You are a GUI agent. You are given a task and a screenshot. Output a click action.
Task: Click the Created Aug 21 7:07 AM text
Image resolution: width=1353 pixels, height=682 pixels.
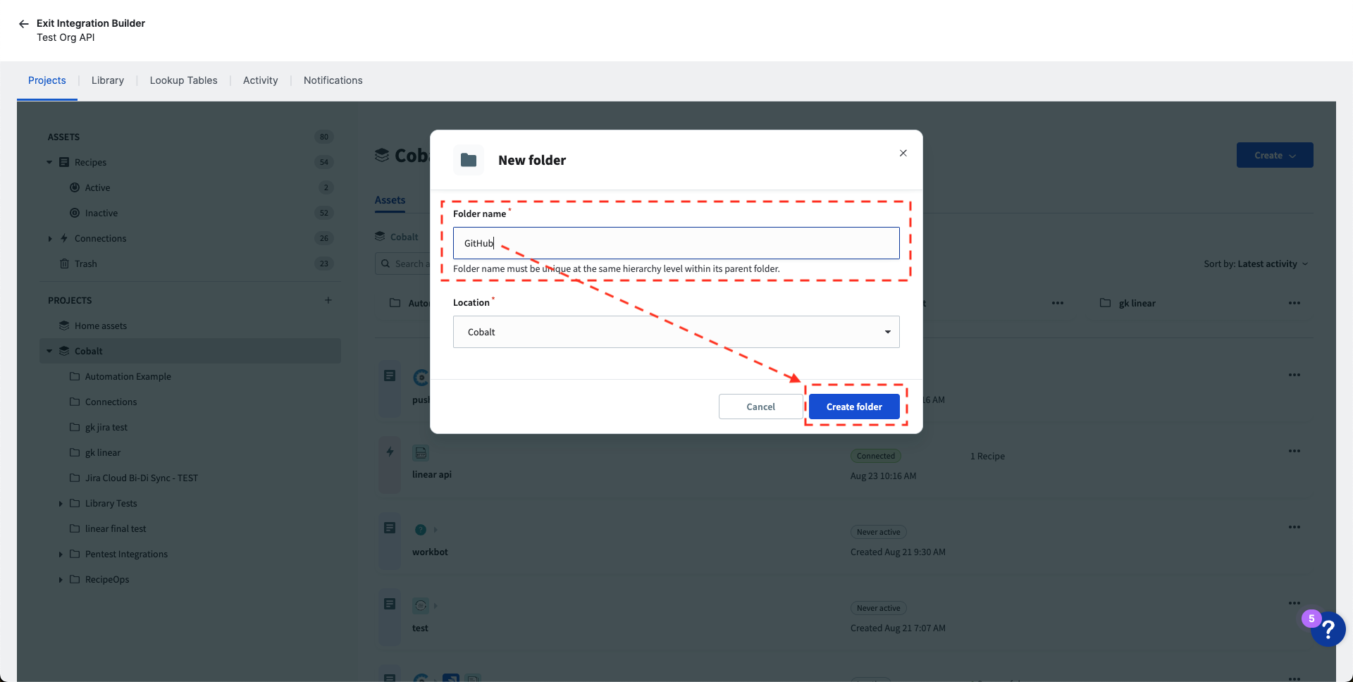point(898,628)
